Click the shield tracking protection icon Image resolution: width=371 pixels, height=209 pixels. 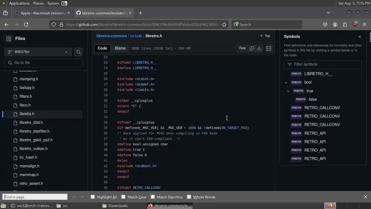[x=54, y=24]
